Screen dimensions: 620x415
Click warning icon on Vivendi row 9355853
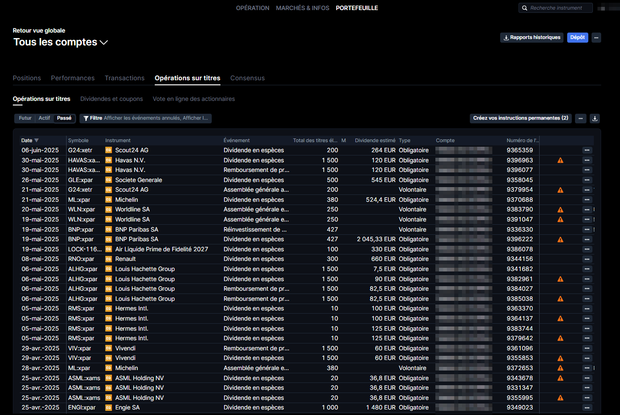tap(560, 358)
